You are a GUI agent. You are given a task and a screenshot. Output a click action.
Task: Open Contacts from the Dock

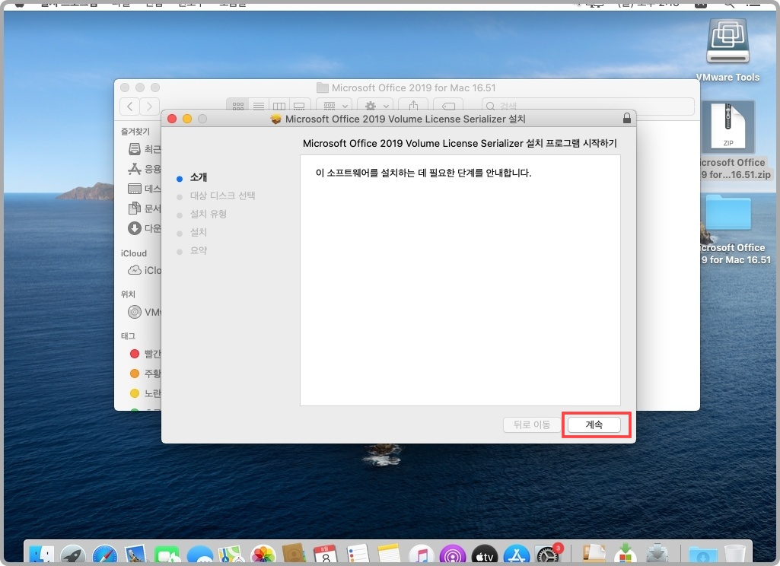(294, 555)
